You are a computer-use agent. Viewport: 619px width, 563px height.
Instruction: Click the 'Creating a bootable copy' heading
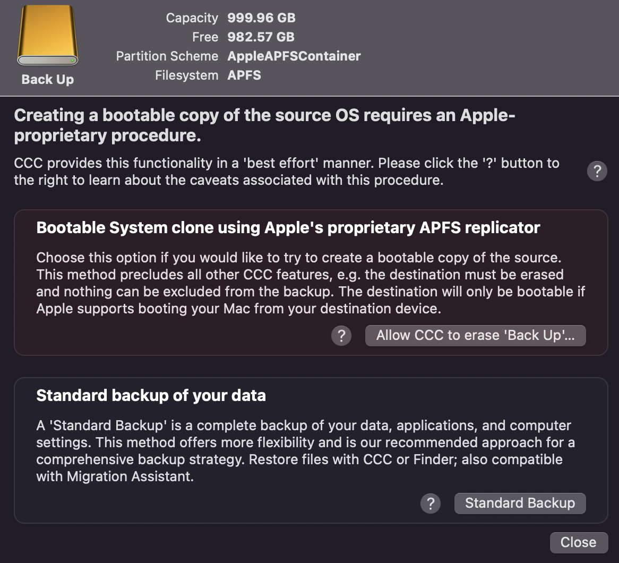[x=264, y=125]
